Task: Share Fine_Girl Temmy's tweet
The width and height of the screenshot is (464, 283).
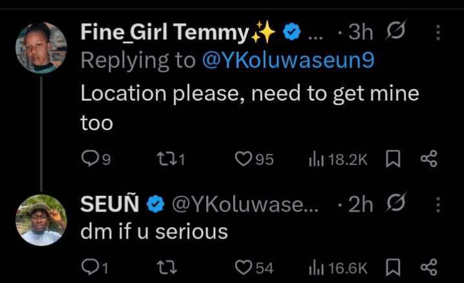Action: [x=428, y=159]
